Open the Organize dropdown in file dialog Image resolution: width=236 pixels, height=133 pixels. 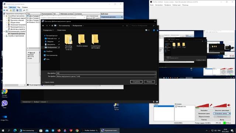pyautogui.click(x=48, y=30)
